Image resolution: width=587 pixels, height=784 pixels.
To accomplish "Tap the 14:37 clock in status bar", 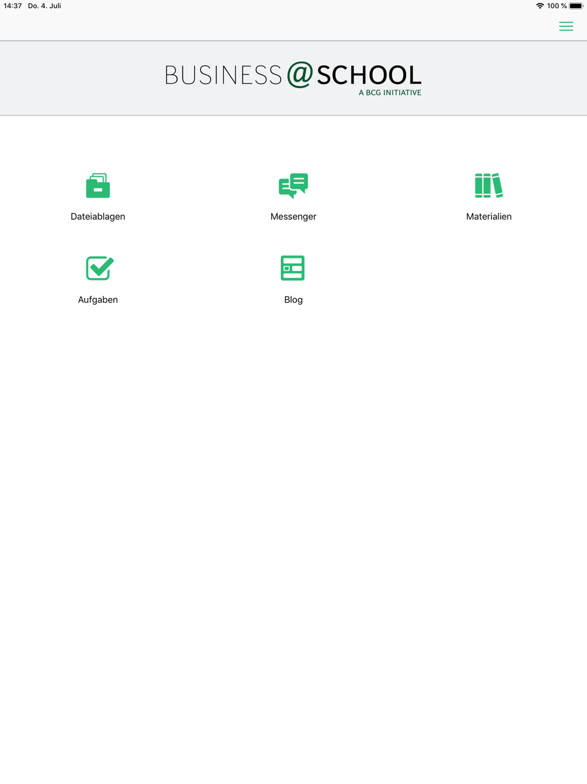I will [13, 6].
